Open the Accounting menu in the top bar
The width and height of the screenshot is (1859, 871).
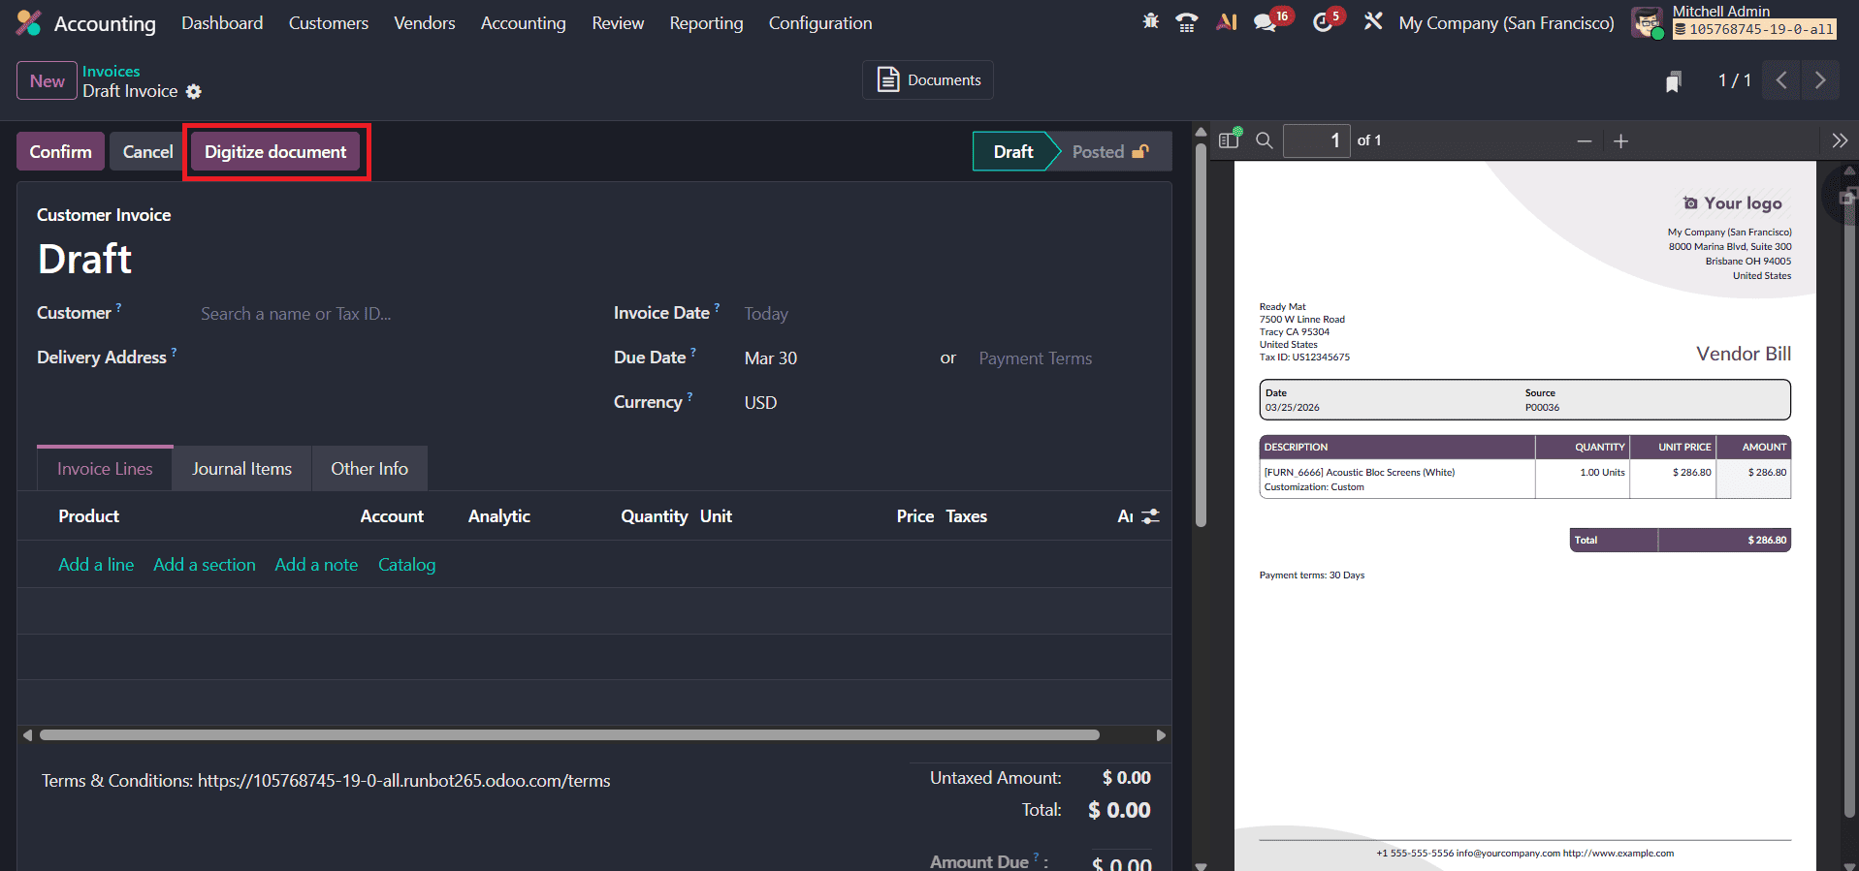click(x=524, y=23)
